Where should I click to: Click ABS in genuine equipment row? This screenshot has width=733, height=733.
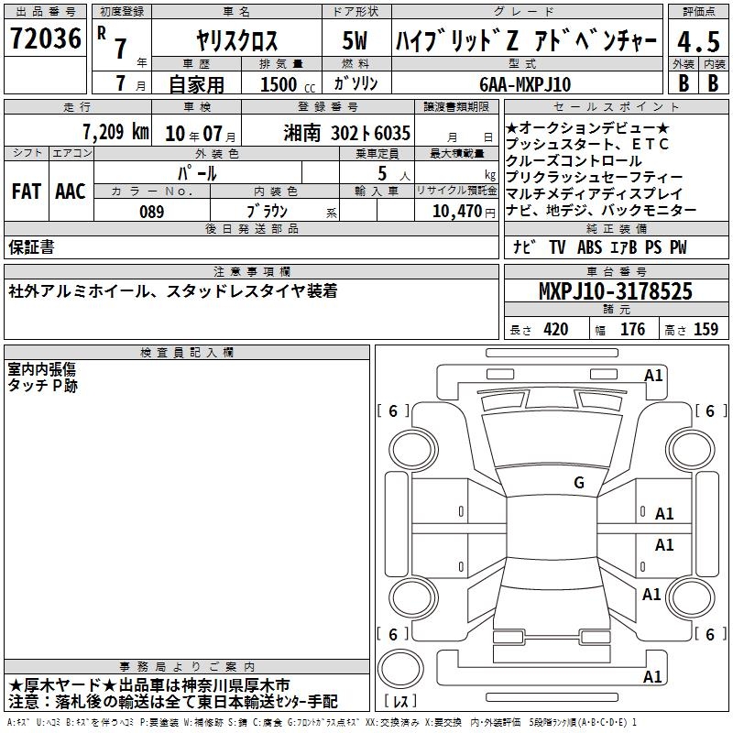coord(589,247)
